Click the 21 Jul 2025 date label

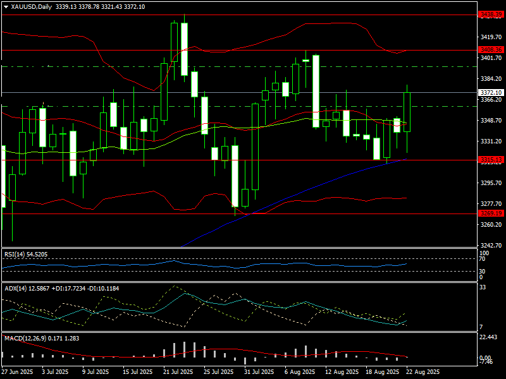coord(178,372)
